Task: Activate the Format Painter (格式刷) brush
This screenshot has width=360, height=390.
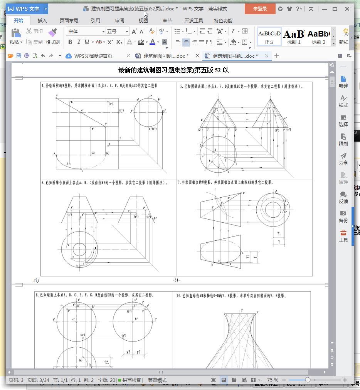Action: (x=52, y=32)
